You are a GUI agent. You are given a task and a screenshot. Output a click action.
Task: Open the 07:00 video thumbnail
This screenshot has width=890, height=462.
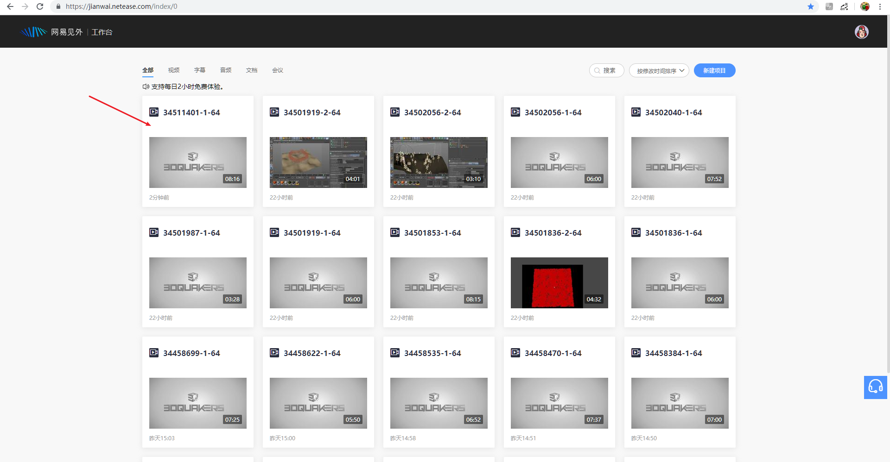tap(680, 403)
